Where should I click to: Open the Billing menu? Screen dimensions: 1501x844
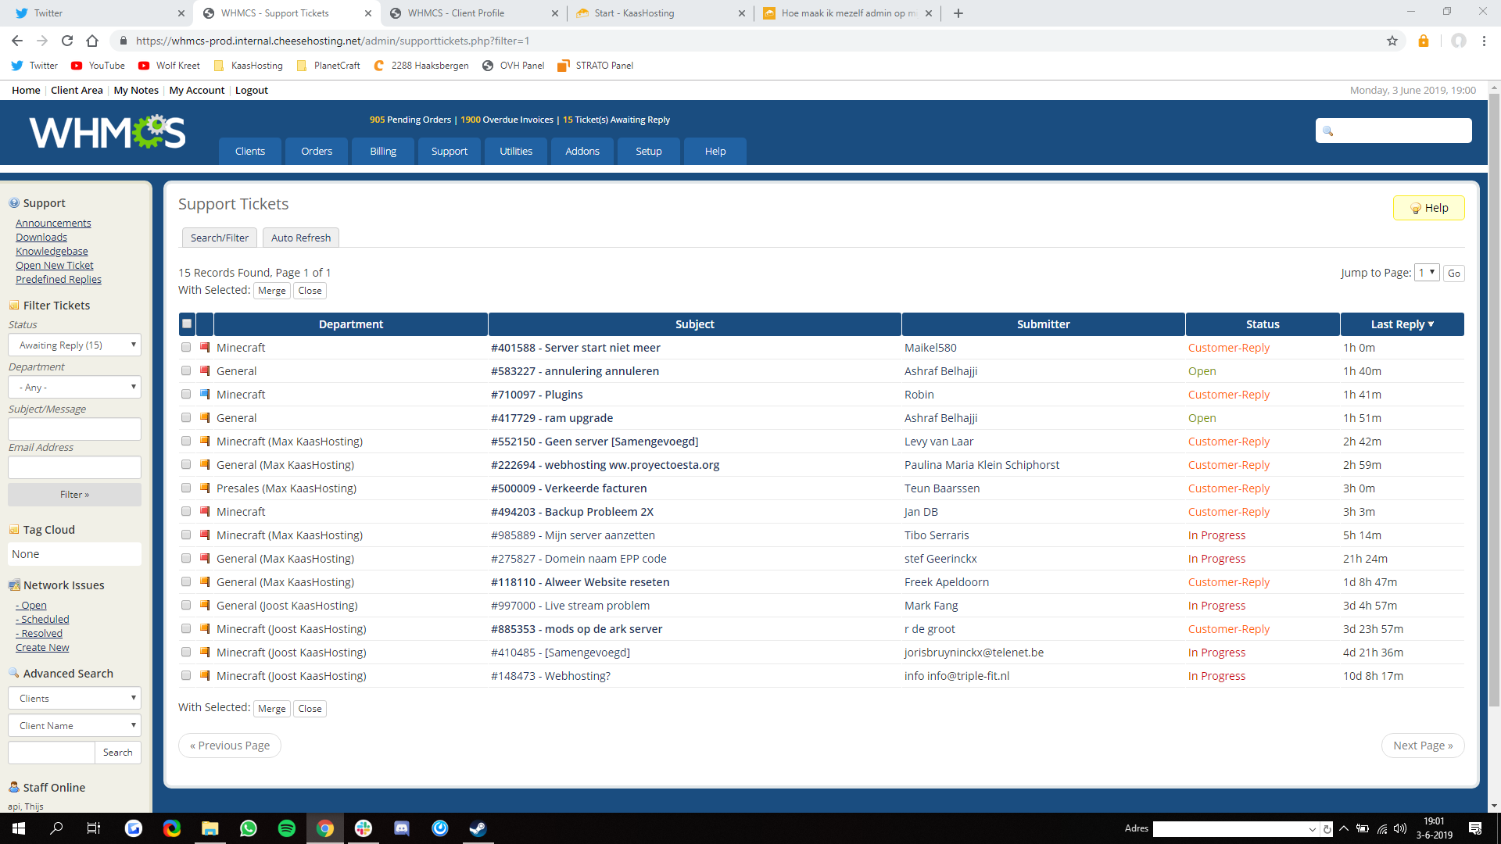pyautogui.click(x=383, y=151)
